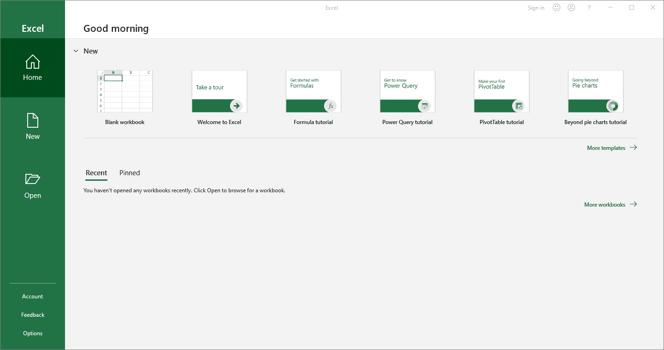Click the New blank page icon
Viewport: 664px width, 350px height.
pos(32,121)
